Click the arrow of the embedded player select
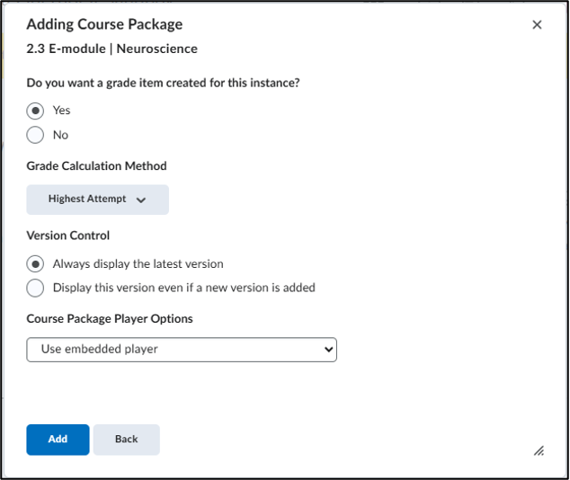570x480 pixels. coord(328,350)
